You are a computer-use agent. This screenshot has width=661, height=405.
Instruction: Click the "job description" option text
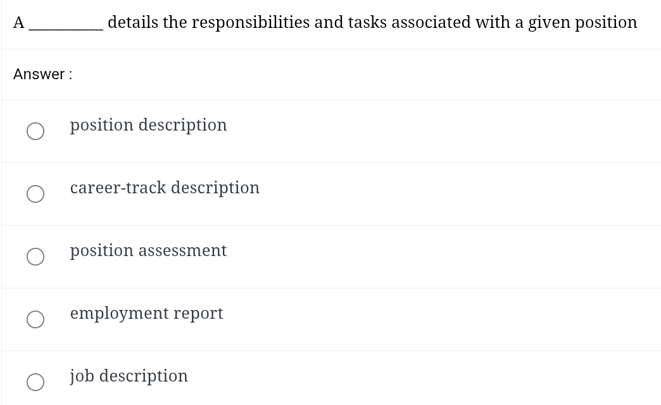point(129,376)
